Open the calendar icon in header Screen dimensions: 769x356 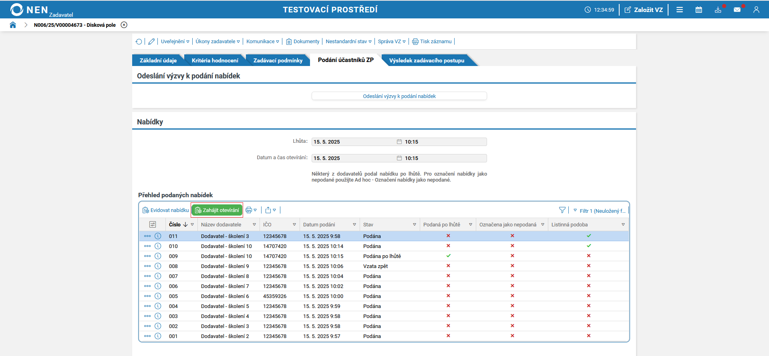point(699,10)
